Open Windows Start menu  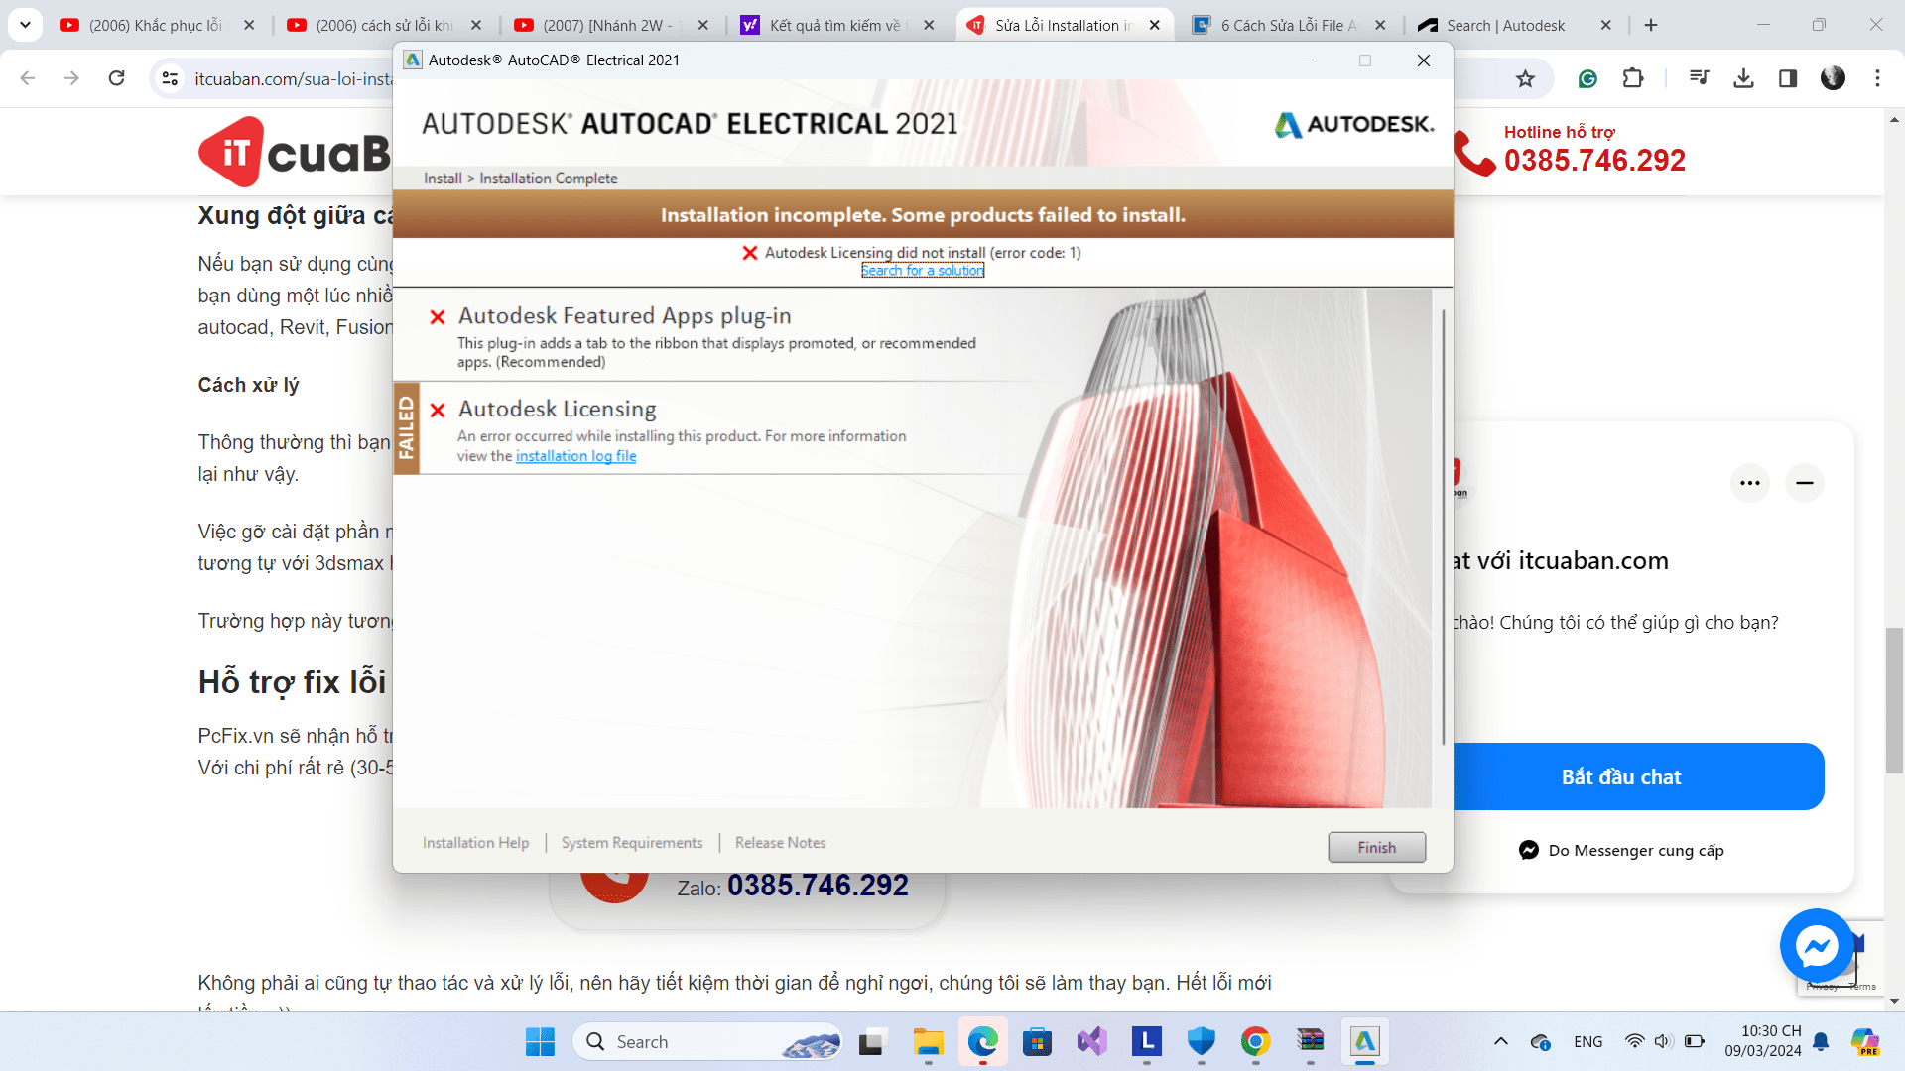click(540, 1042)
